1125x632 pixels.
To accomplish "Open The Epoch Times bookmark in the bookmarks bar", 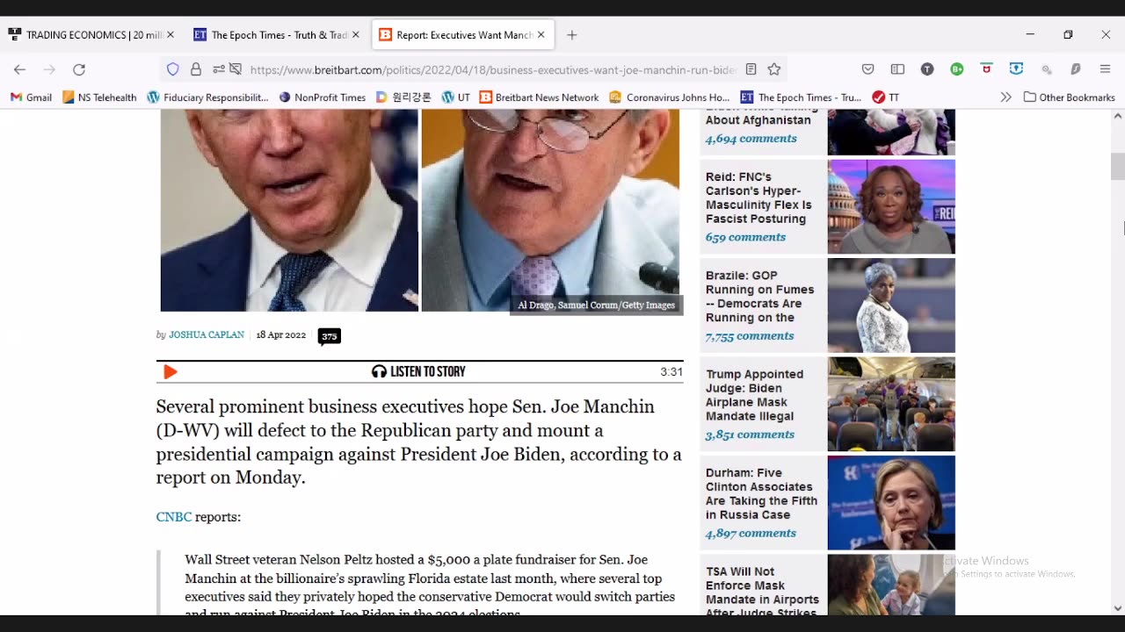I will (801, 97).
